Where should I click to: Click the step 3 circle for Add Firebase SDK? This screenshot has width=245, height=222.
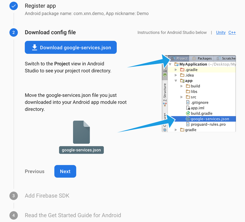point(14,196)
